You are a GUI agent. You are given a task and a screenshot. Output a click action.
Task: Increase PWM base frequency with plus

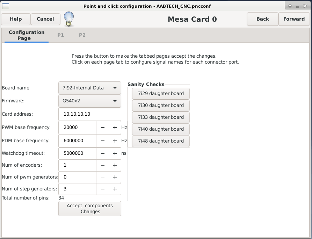point(115,128)
